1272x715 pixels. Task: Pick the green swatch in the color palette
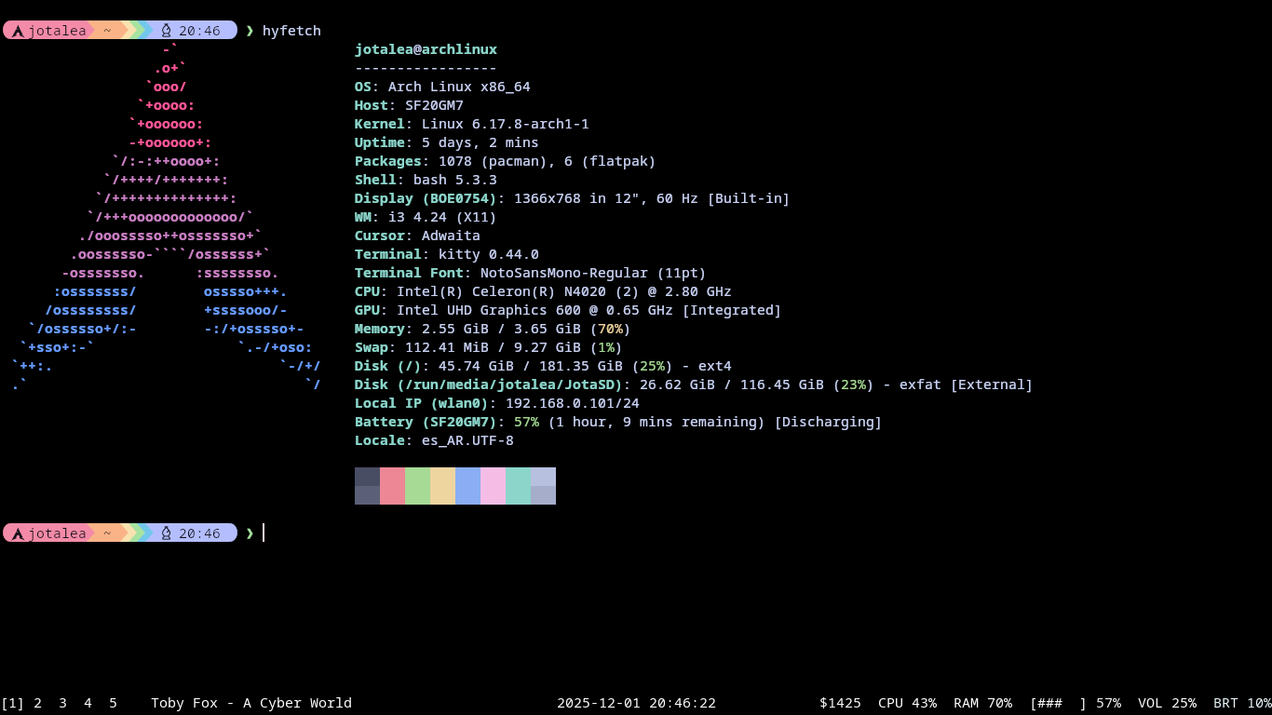click(x=417, y=486)
